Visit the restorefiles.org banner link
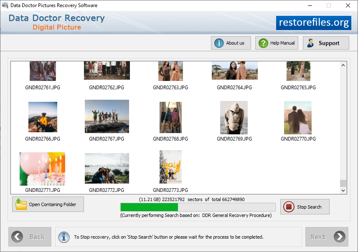 pos(313,23)
